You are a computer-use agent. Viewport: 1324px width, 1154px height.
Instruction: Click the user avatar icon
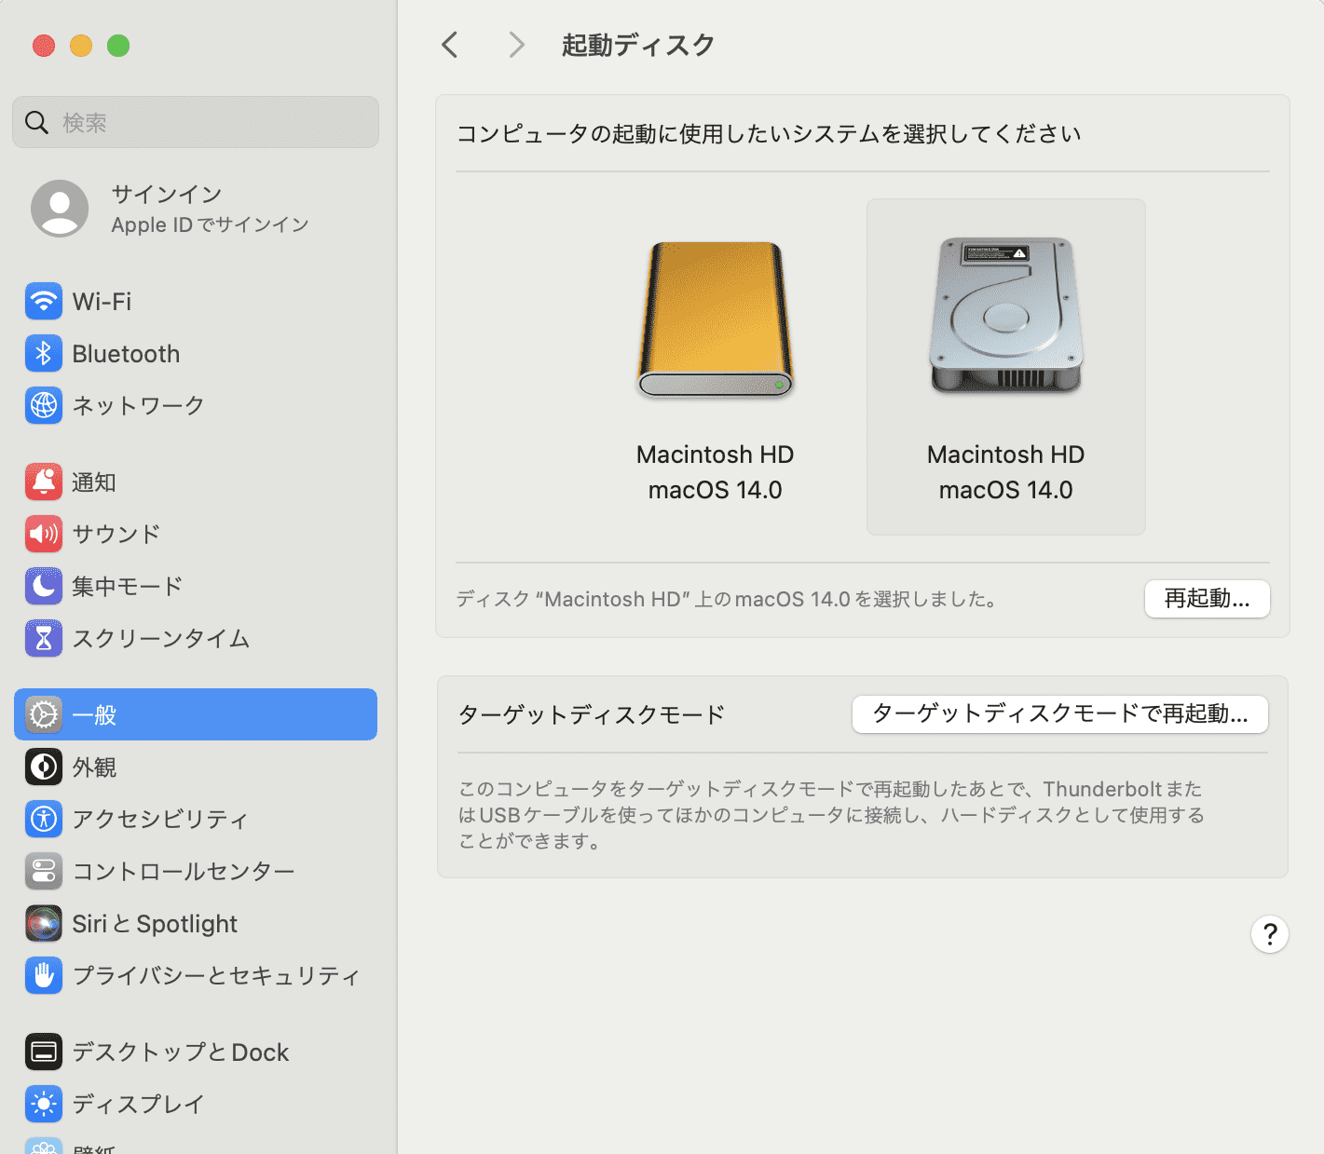click(60, 209)
